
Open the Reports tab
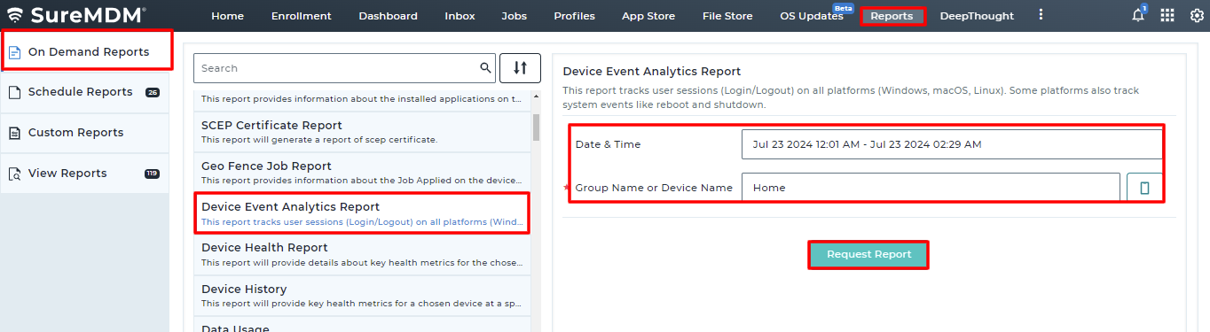point(892,16)
